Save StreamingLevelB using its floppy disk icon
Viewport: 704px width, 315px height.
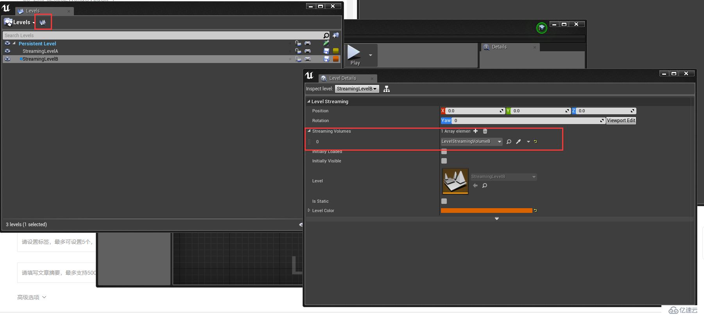(326, 59)
